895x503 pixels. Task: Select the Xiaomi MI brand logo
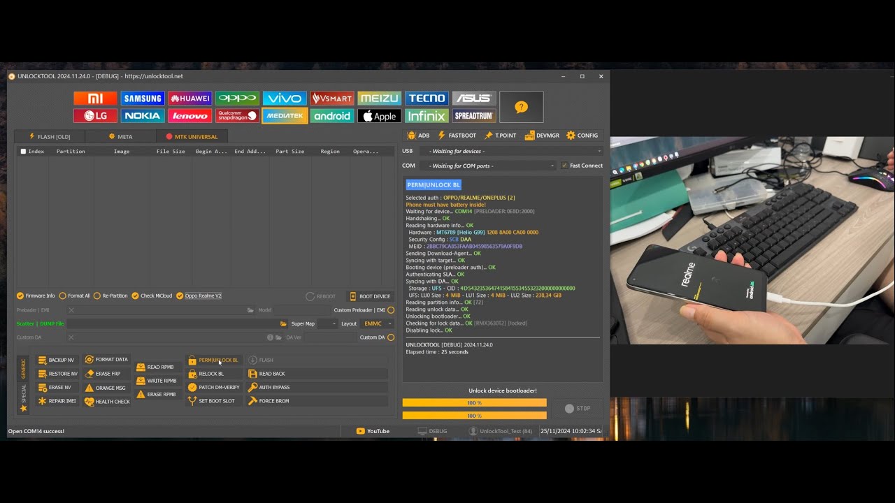pos(95,99)
